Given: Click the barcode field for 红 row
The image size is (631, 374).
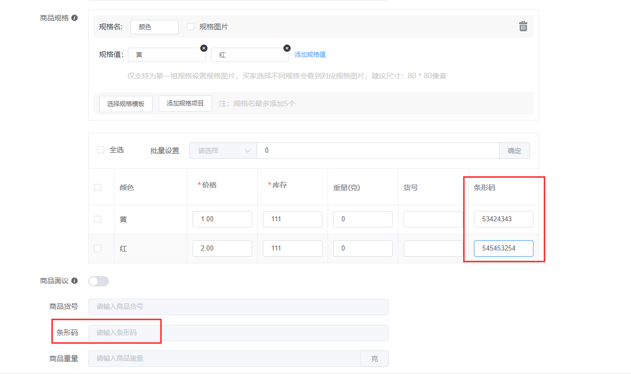Looking at the screenshot, I should tap(503, 248).
